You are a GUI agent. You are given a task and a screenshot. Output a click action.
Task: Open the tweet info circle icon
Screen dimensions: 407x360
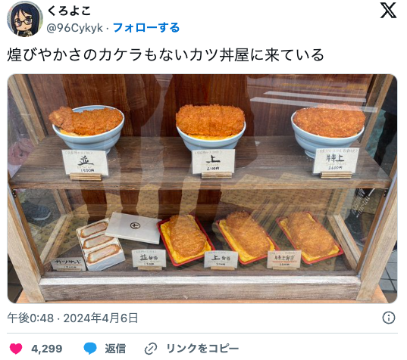[389, 318]
